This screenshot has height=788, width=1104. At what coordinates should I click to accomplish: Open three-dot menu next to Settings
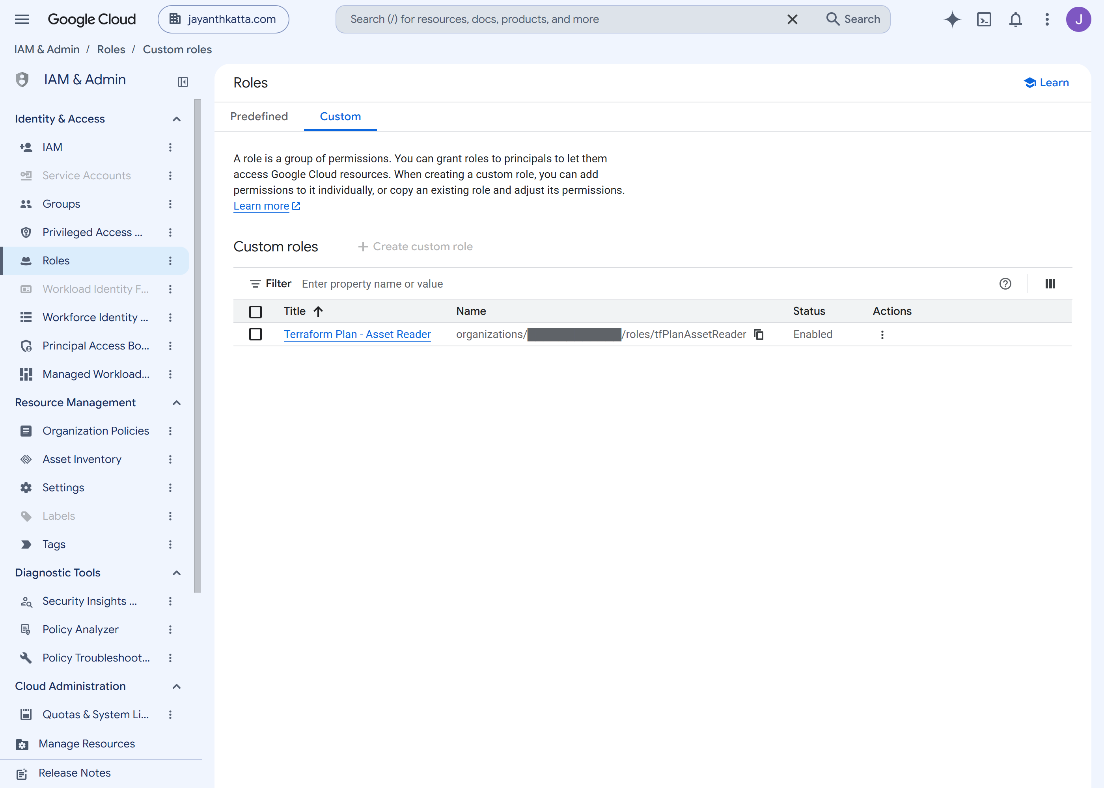point(170,488)
